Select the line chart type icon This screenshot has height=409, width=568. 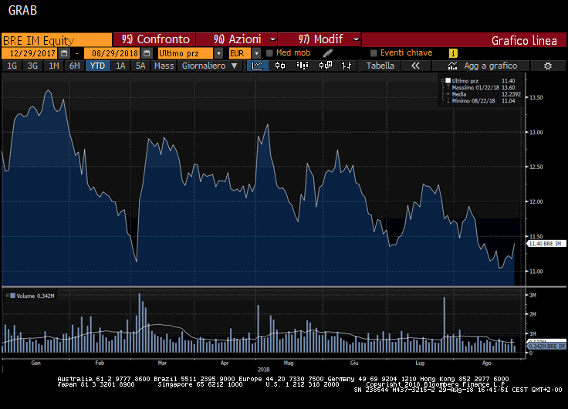(258, 66)
